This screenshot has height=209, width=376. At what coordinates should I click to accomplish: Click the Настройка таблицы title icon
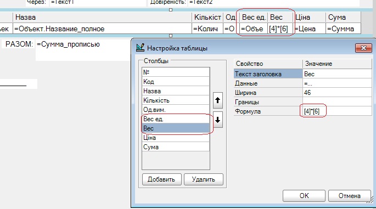(x=141, y=48)
